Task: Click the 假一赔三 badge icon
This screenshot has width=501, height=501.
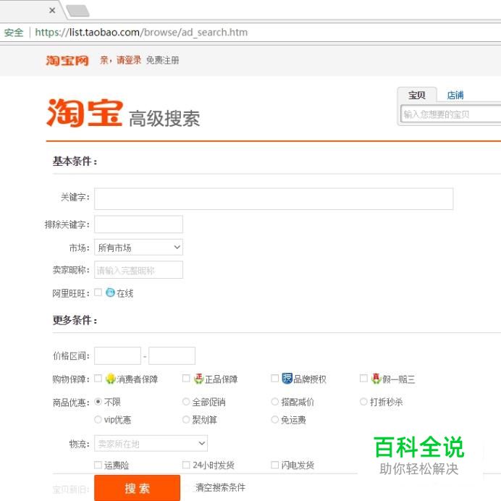Action: coord(376,379)
